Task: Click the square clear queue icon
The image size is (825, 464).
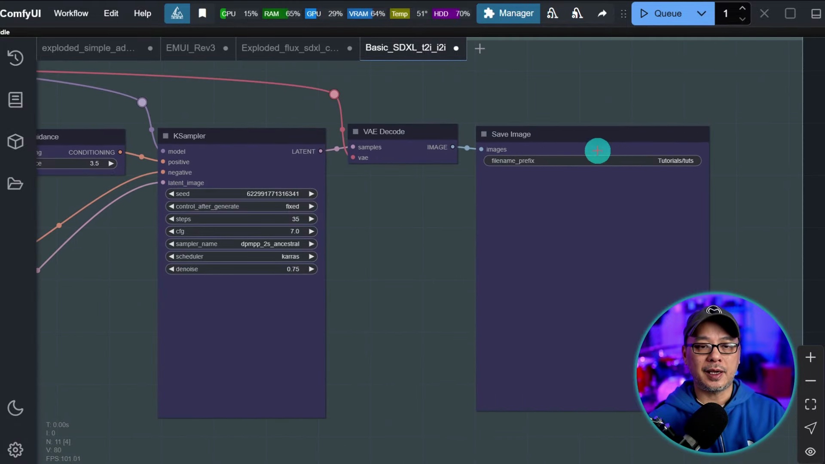Action: tap(790, 13)
